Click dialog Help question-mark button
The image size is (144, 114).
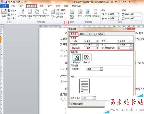click(125, 28)
